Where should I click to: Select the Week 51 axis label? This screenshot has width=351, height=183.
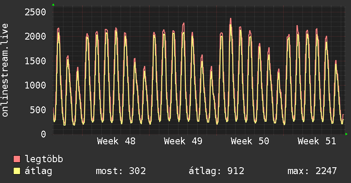click(x=316, y=141)
